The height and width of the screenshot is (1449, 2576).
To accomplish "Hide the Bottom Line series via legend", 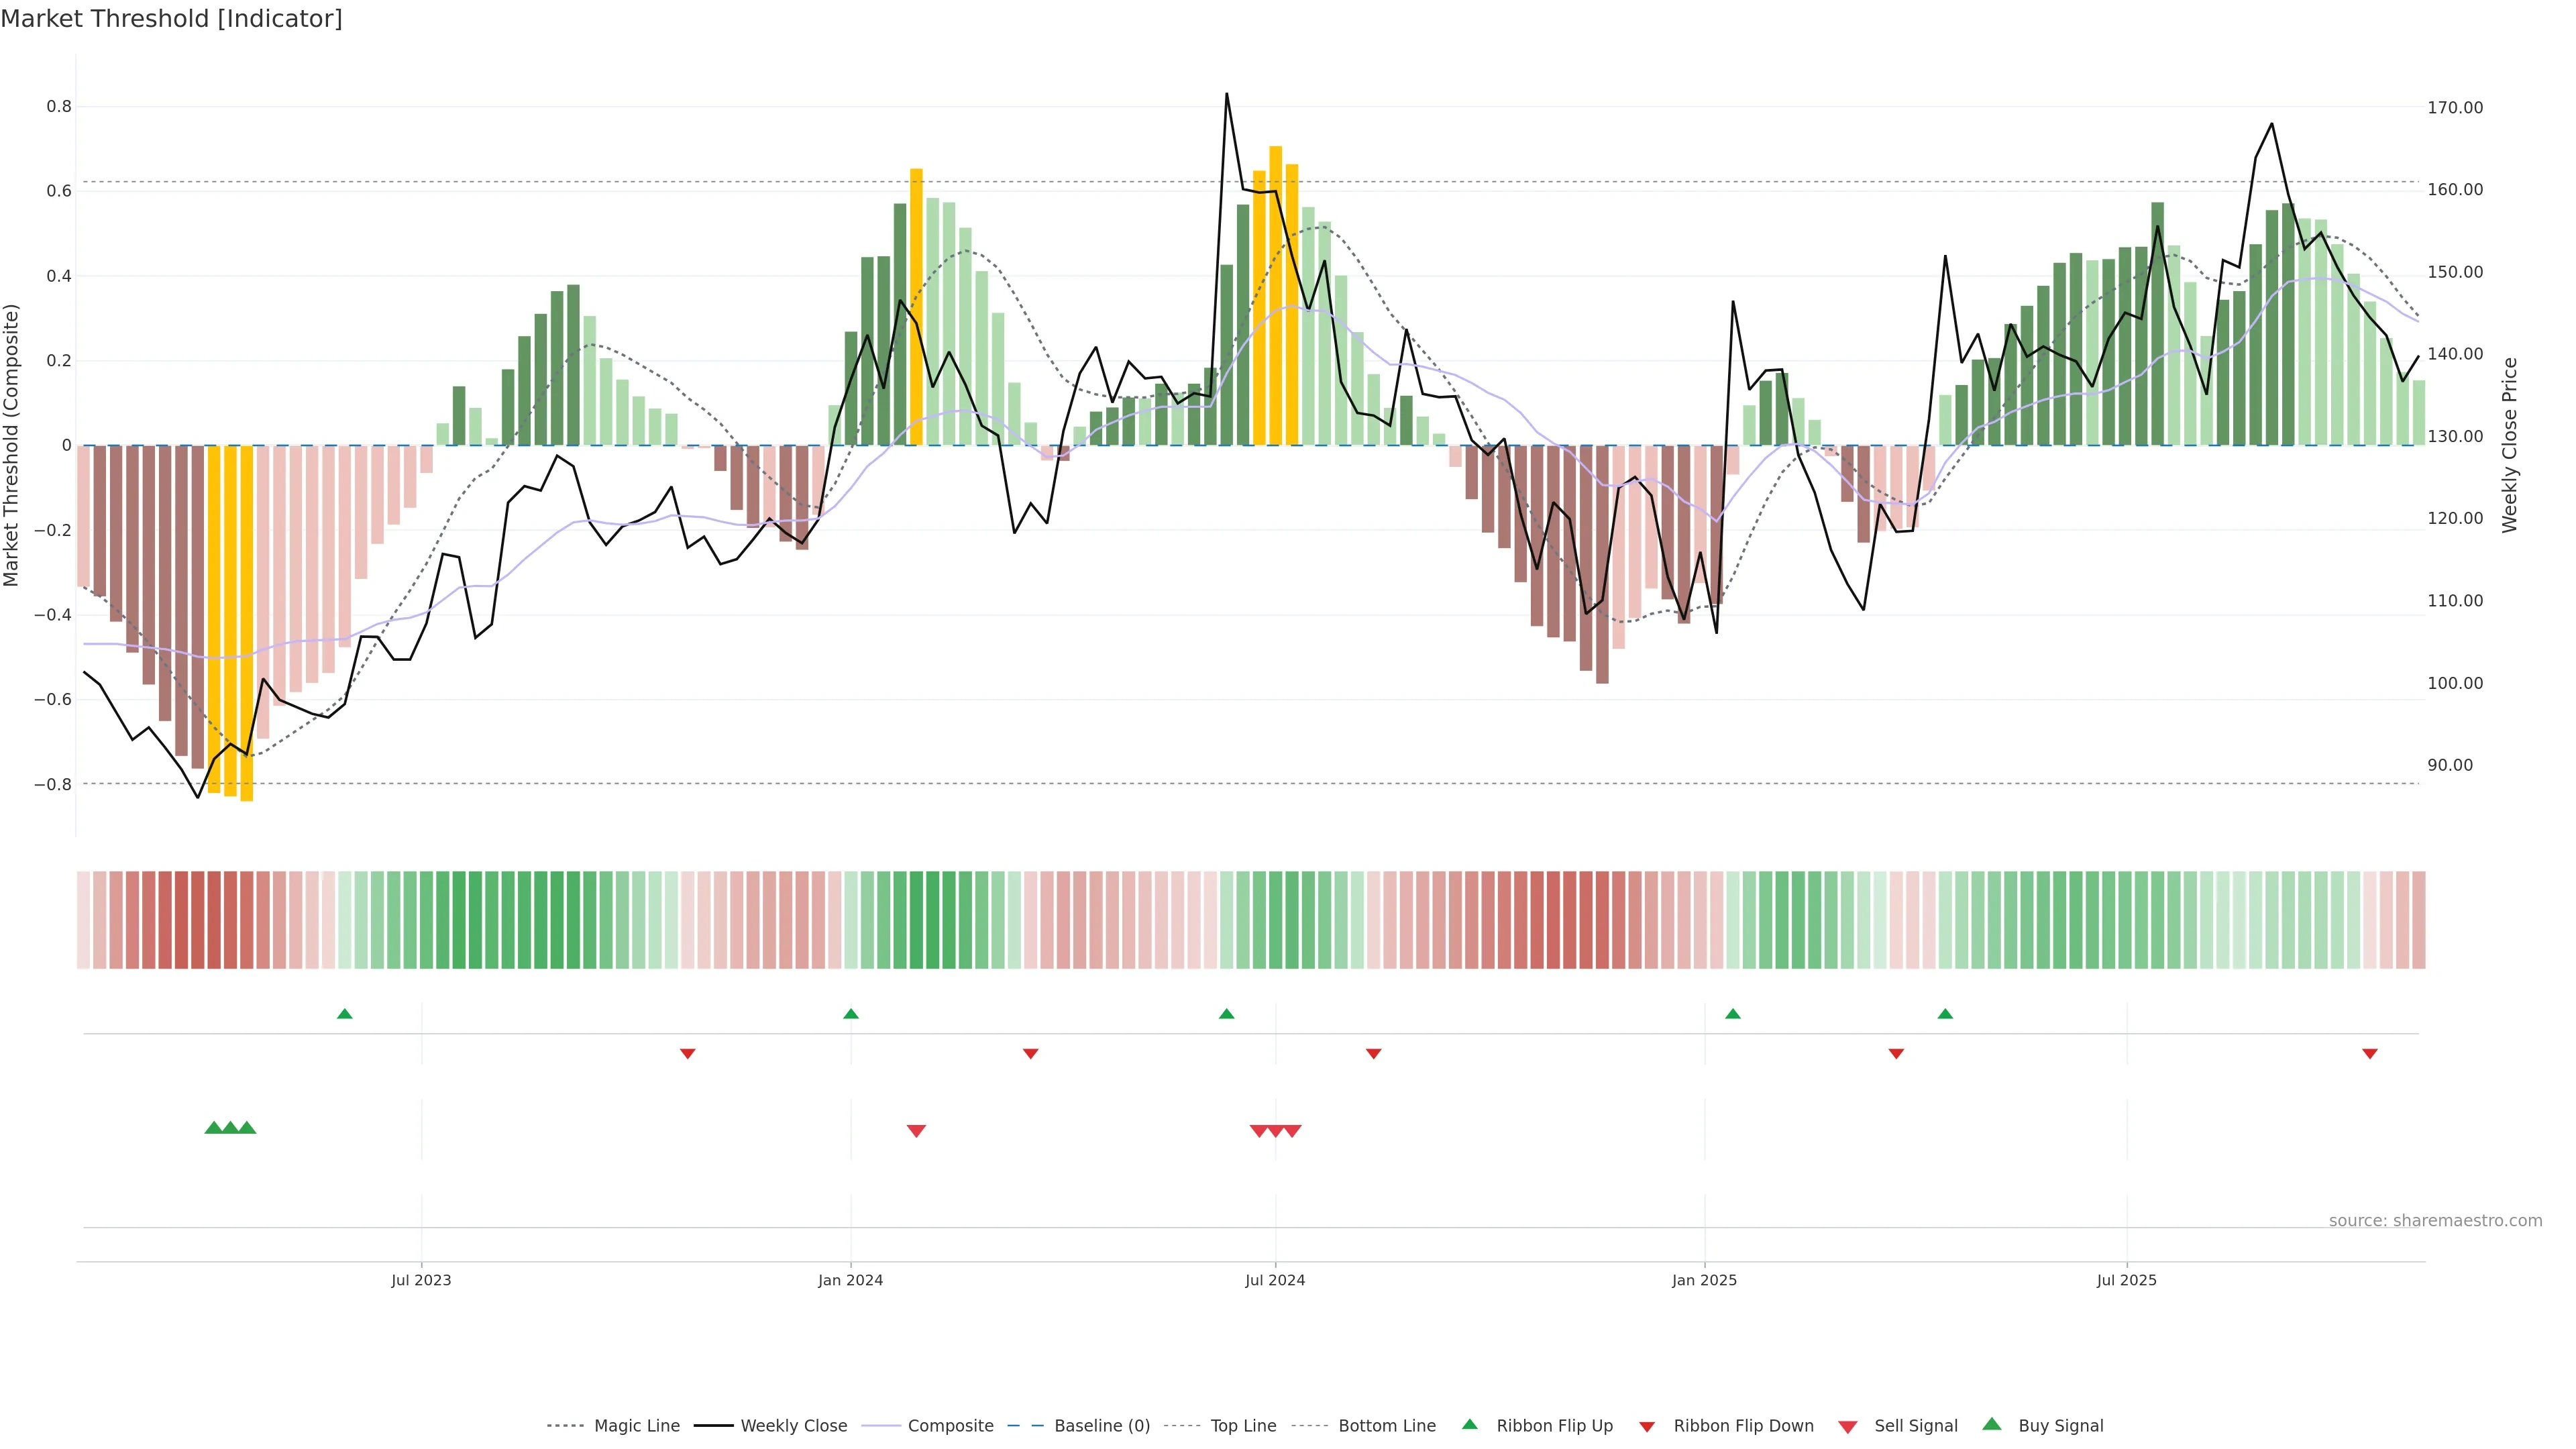I will [1386, 1426].
